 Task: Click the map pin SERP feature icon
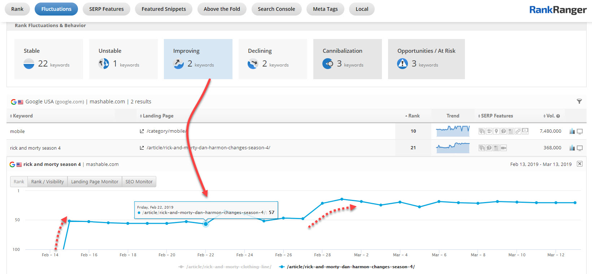click(x=496, y=131)
